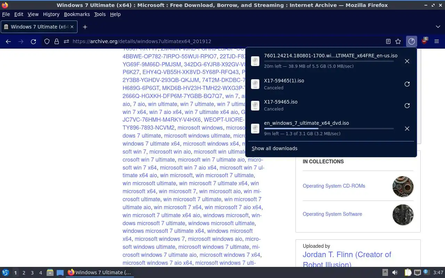
Task: Open site permissions icon in address bar
Action: coord(66,41)
